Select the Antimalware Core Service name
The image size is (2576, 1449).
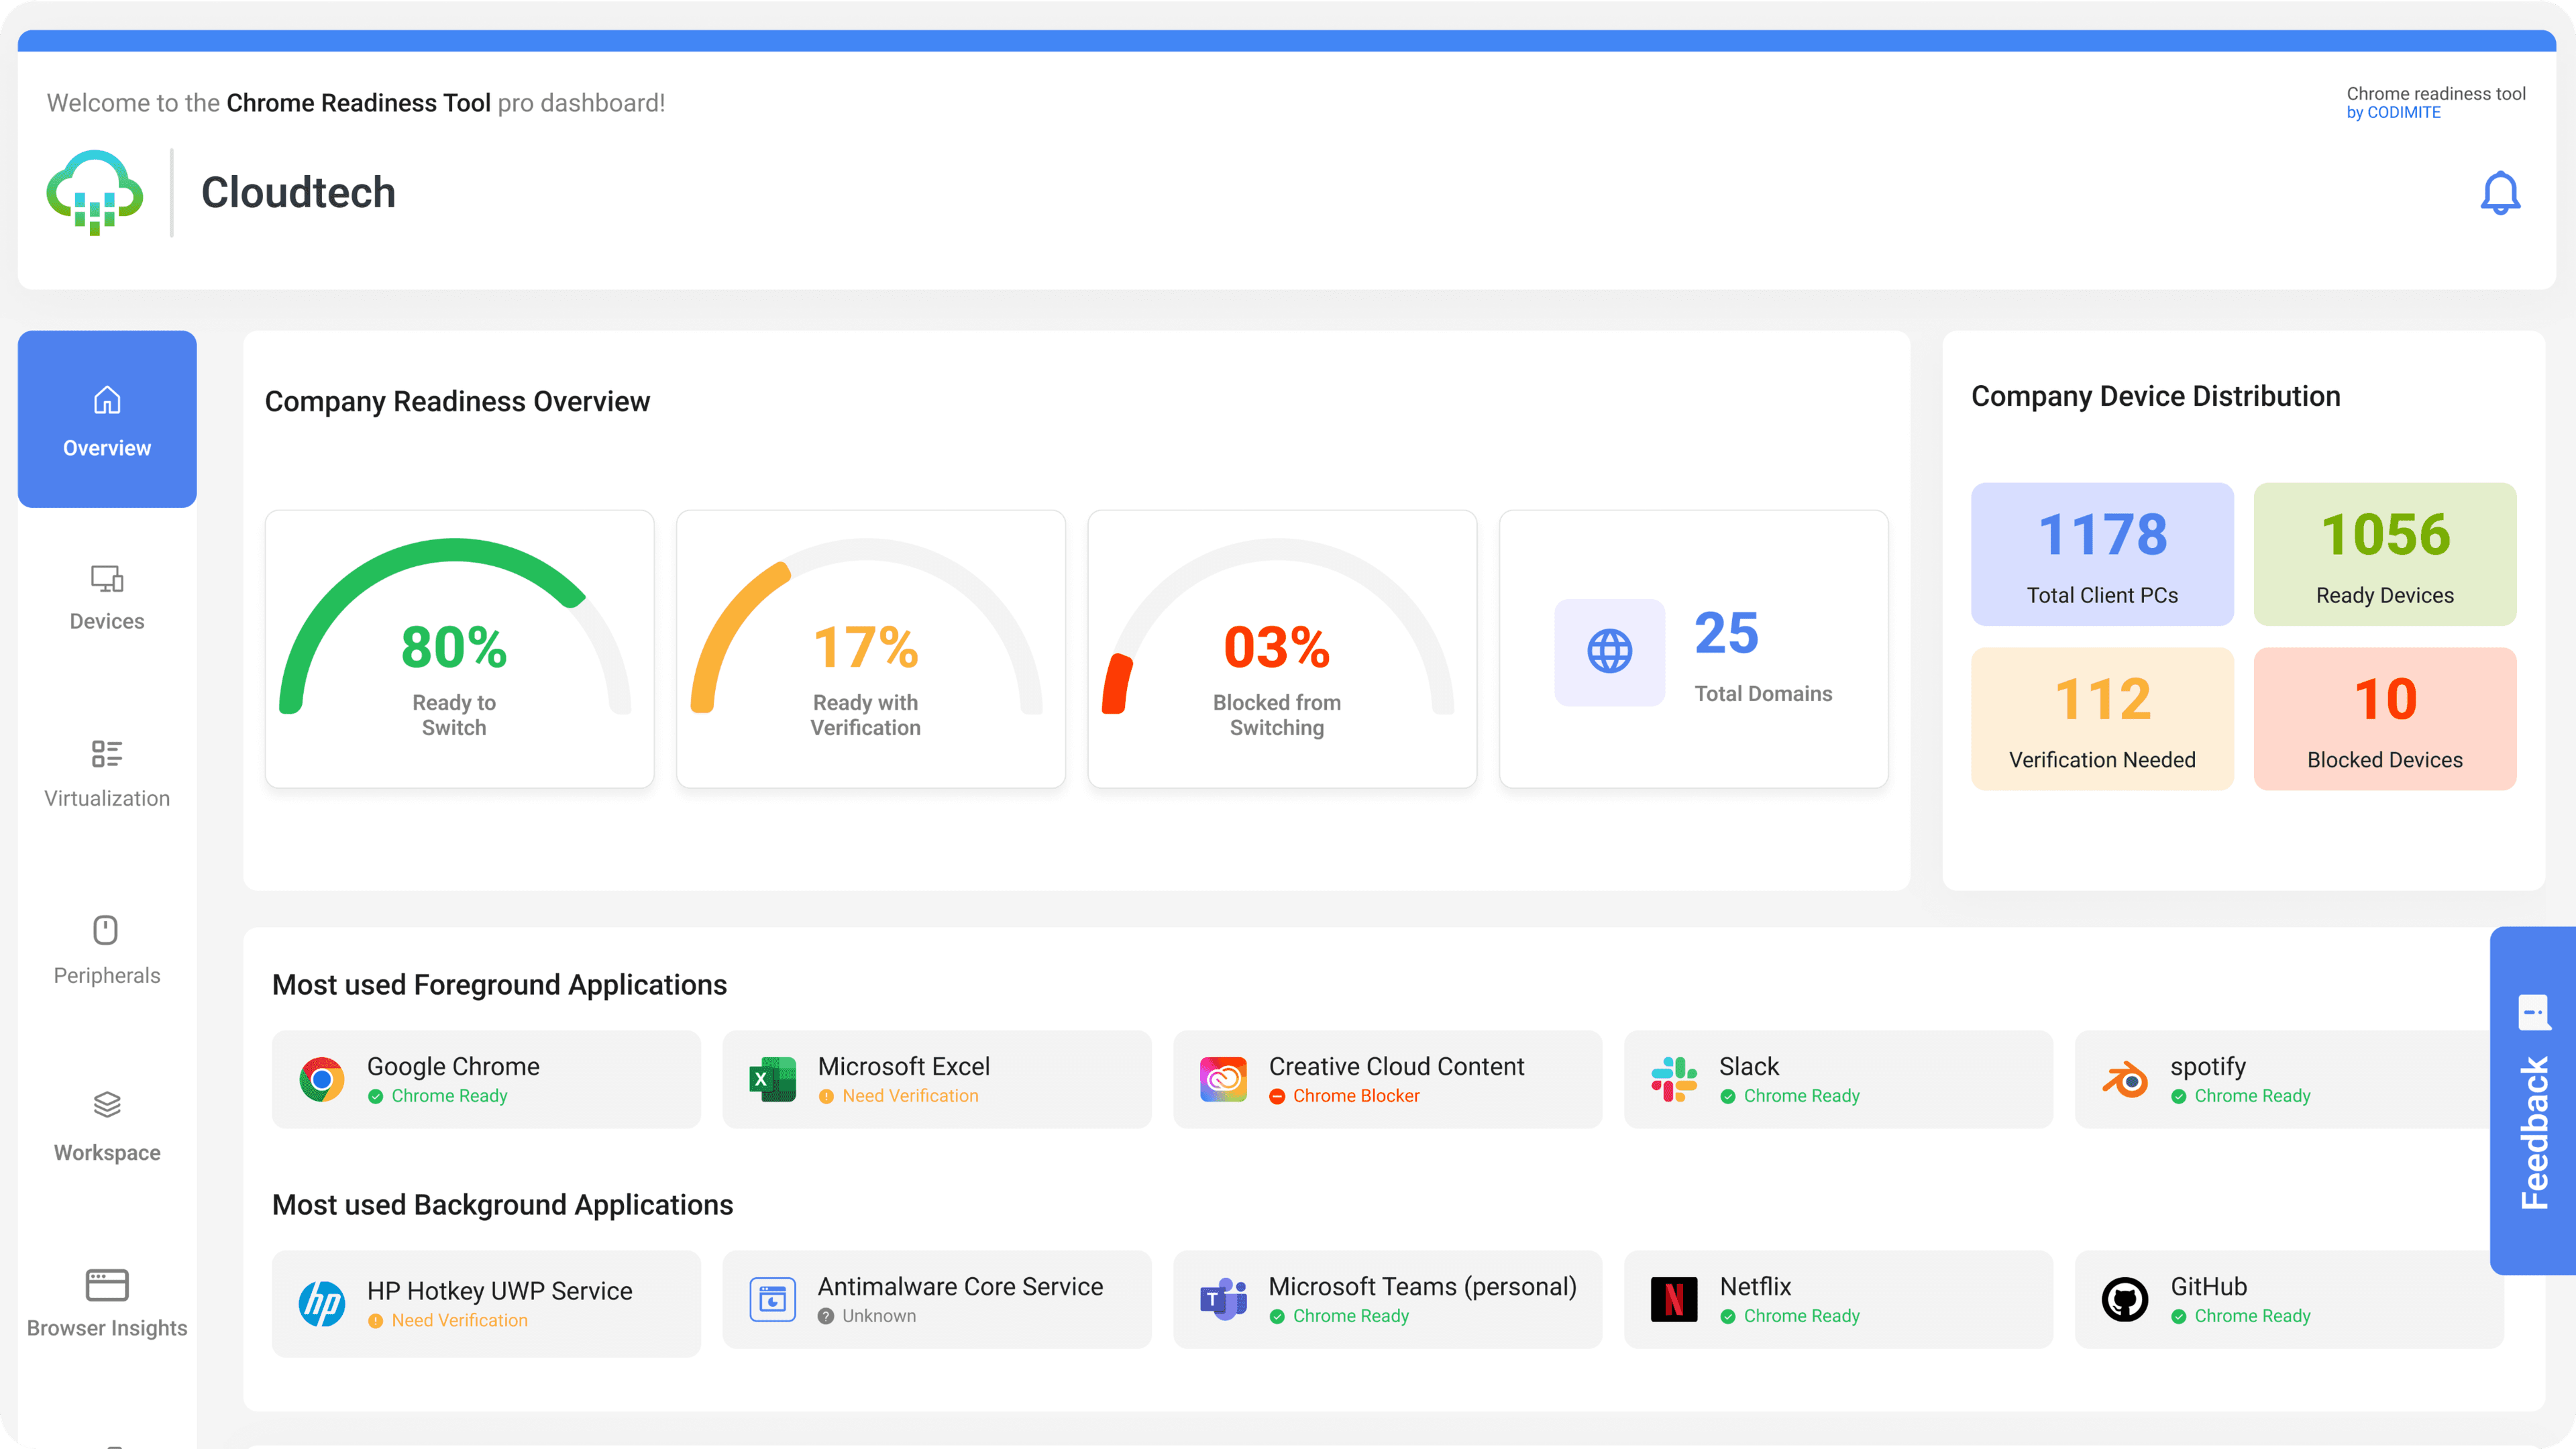click(960, 1286)
